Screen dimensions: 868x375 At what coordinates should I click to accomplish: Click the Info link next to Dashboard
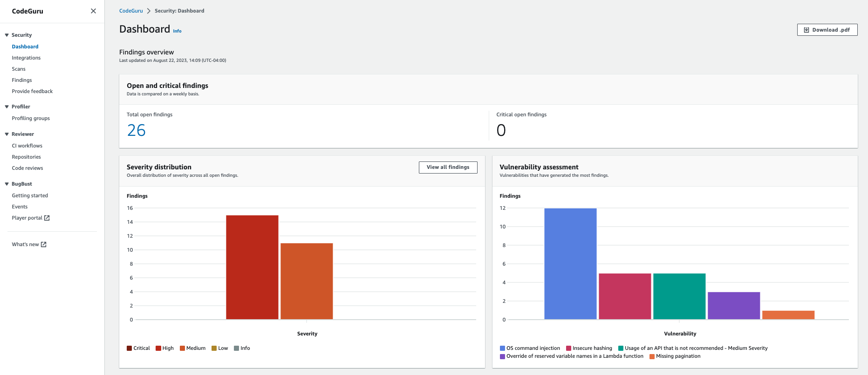tap(177, 31)
